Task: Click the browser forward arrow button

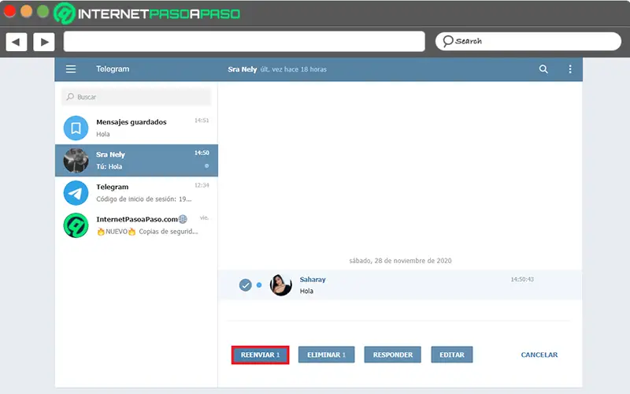Action: [44, 42]
